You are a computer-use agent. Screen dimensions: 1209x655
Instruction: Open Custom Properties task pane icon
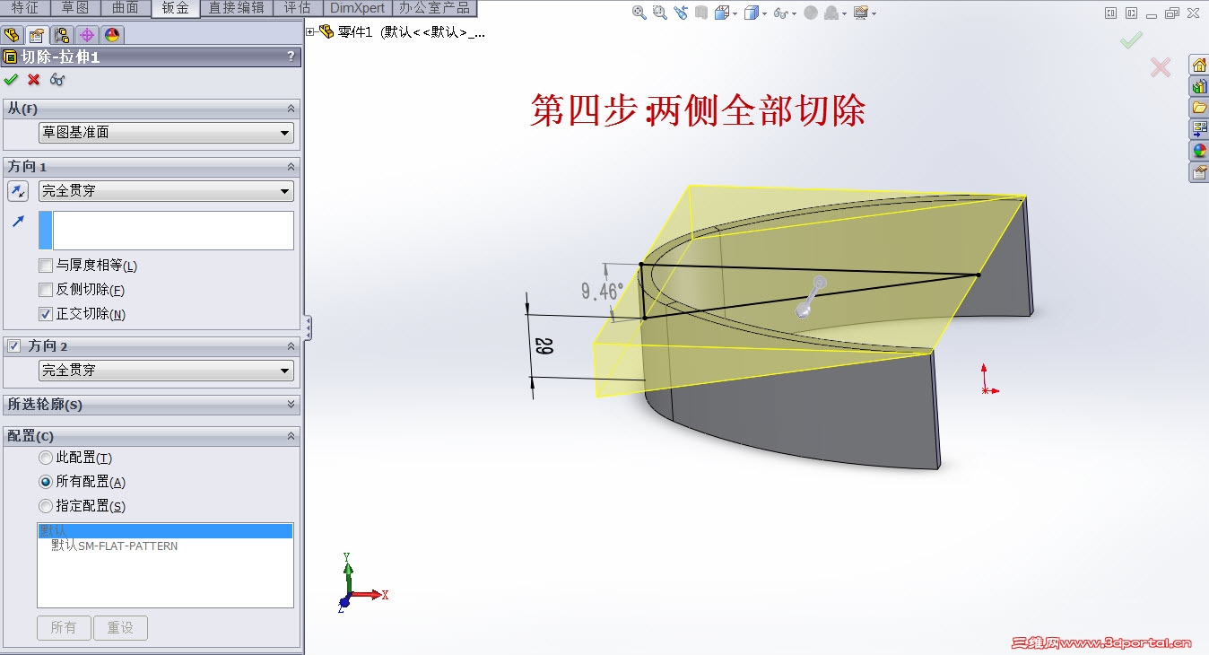(x=1199, y=172)
